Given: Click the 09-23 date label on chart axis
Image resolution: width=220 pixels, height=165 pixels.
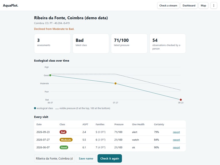Looking at the screenshot, I should tap(181, 103).
